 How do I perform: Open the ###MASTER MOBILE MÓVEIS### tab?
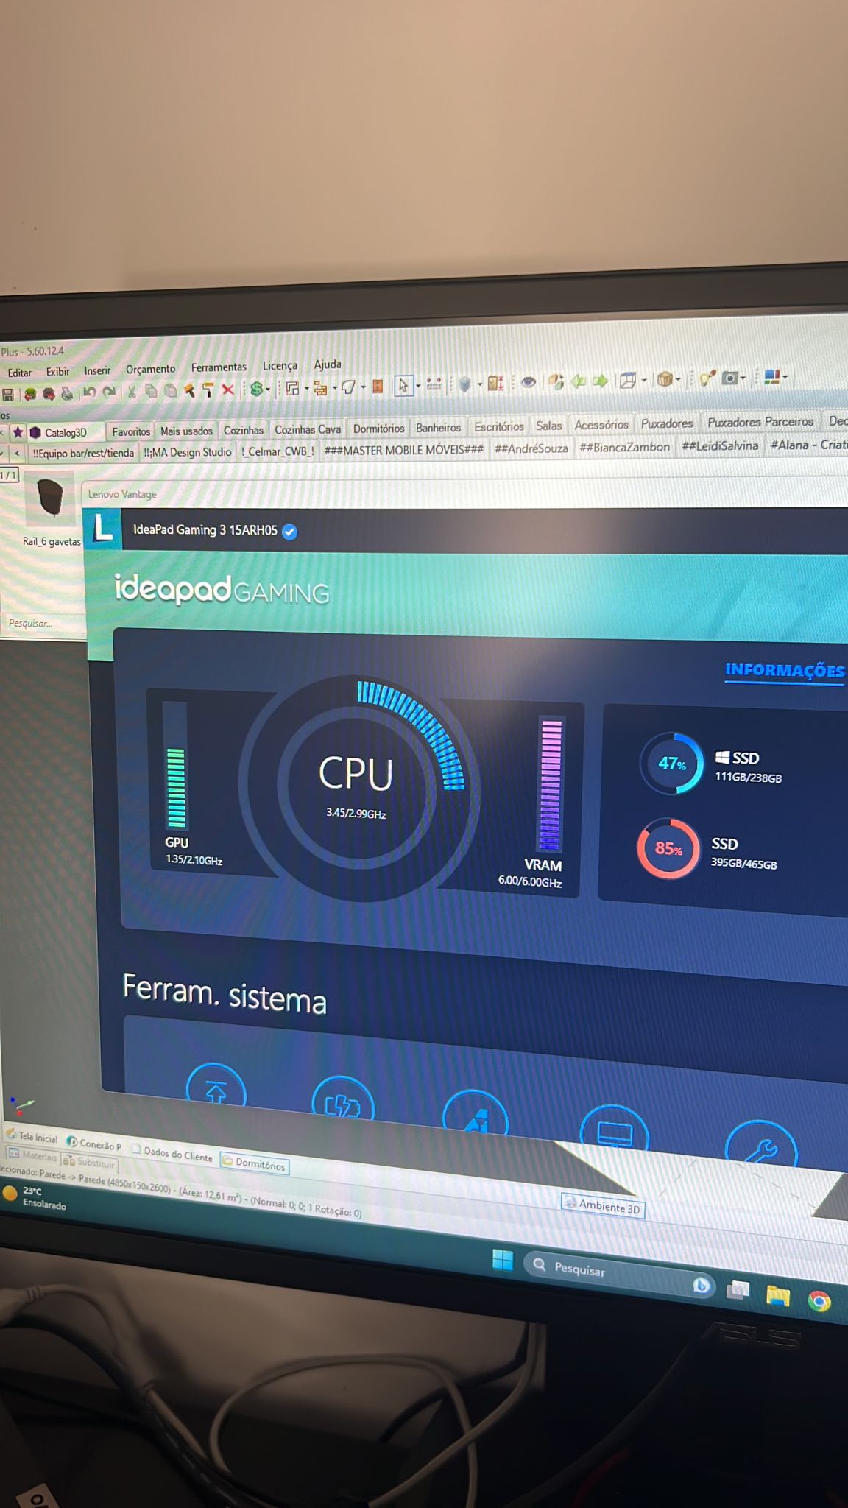404,450
